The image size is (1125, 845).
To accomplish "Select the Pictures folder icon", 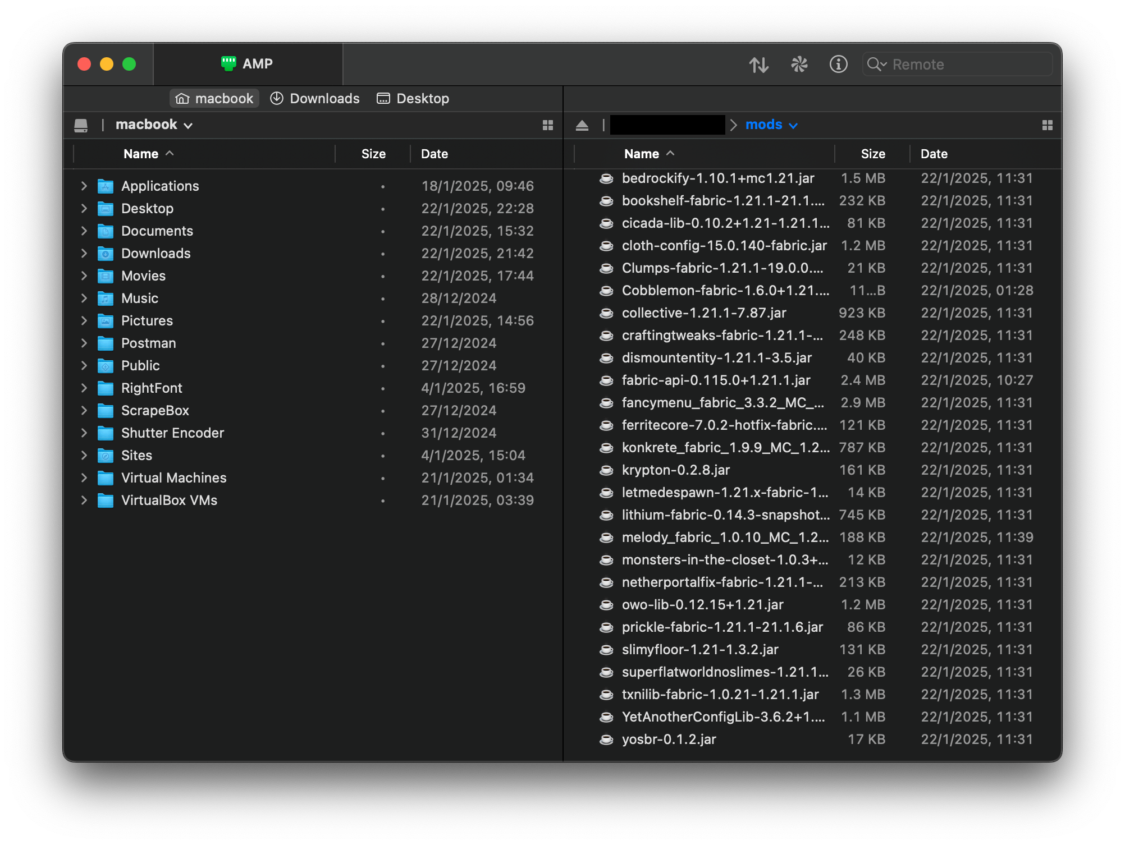I will pyautogui.click(x=106, y=321).
